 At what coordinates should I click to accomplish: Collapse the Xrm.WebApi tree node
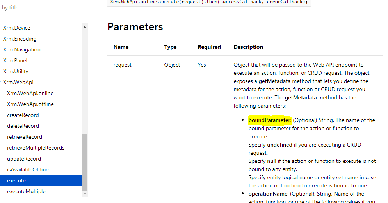click(0, 82)
